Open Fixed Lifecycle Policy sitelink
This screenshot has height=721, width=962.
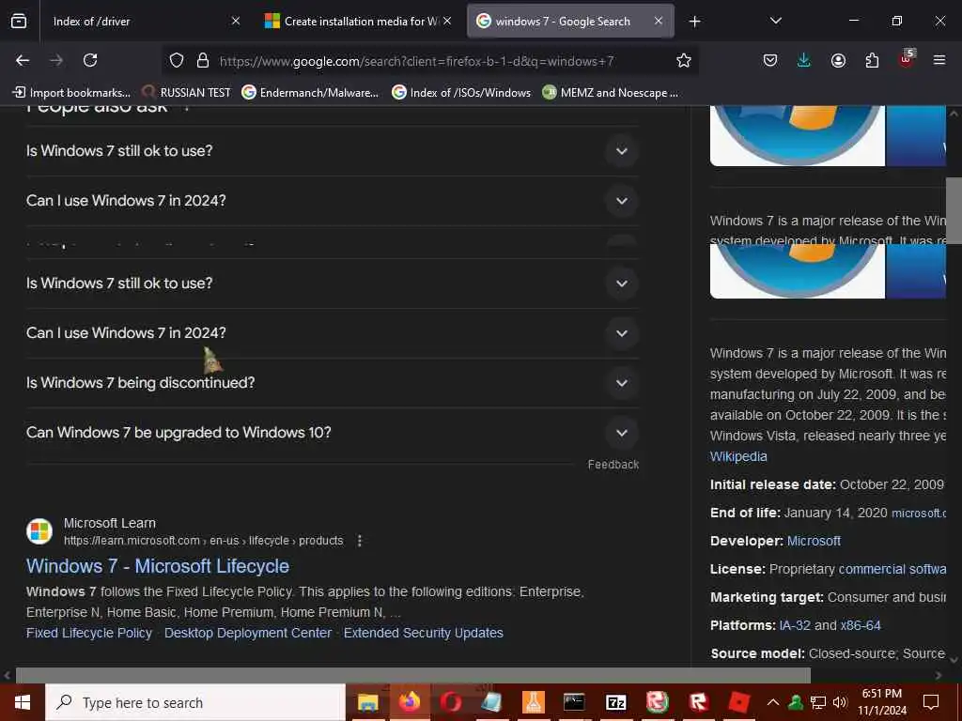point(89,633)
